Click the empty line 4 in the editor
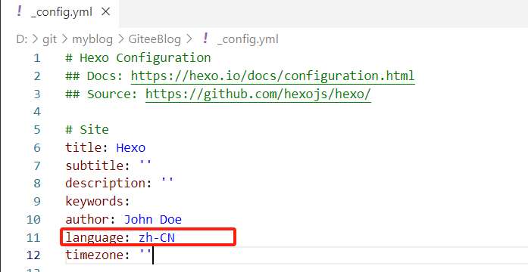The width and height of the screenshot is (528, 272). [296, 112]
